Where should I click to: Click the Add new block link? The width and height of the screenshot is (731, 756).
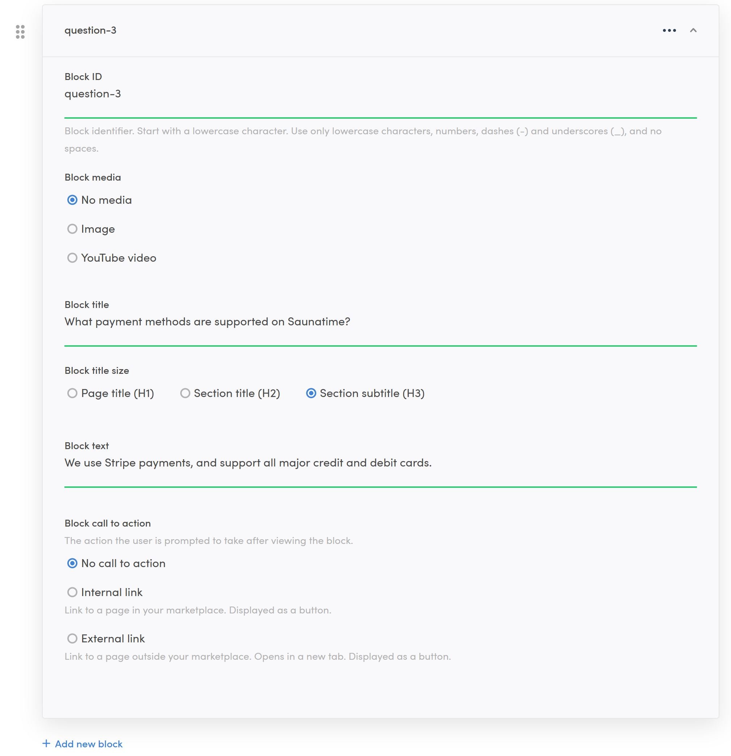(88, 744)
